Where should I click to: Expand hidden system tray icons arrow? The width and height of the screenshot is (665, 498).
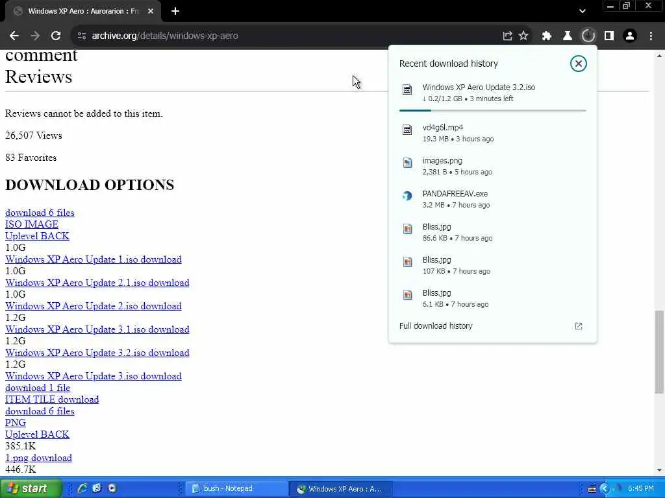coord(605,489)
